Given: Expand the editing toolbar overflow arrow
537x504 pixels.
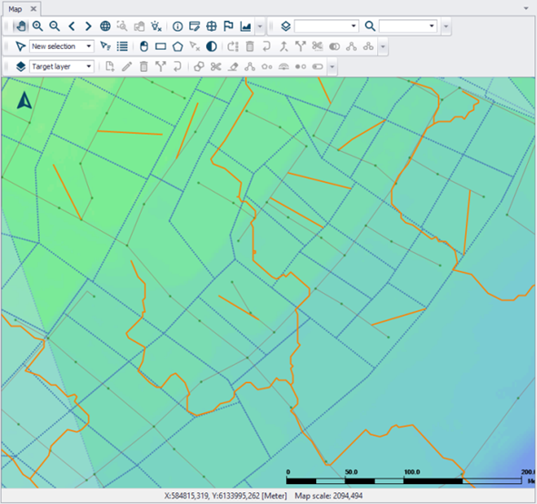Looking at the screenshot, I should tap(332, 66).
